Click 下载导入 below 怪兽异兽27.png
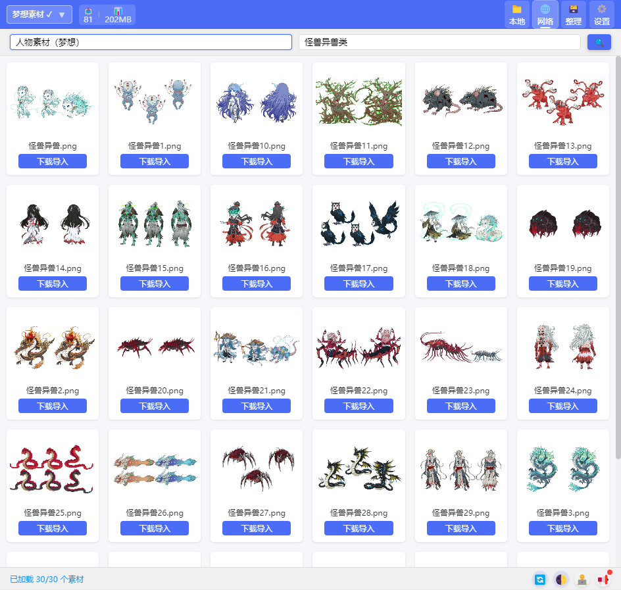The height and width of the screenshot is (590, 621). (257, 529)
